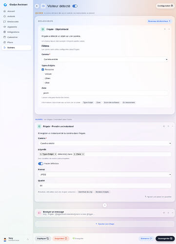Image resolution: width=176 pixels, height=244 pixels.
Task: Collapse the Frigate Objet détecté card
Action: [169, 29]
